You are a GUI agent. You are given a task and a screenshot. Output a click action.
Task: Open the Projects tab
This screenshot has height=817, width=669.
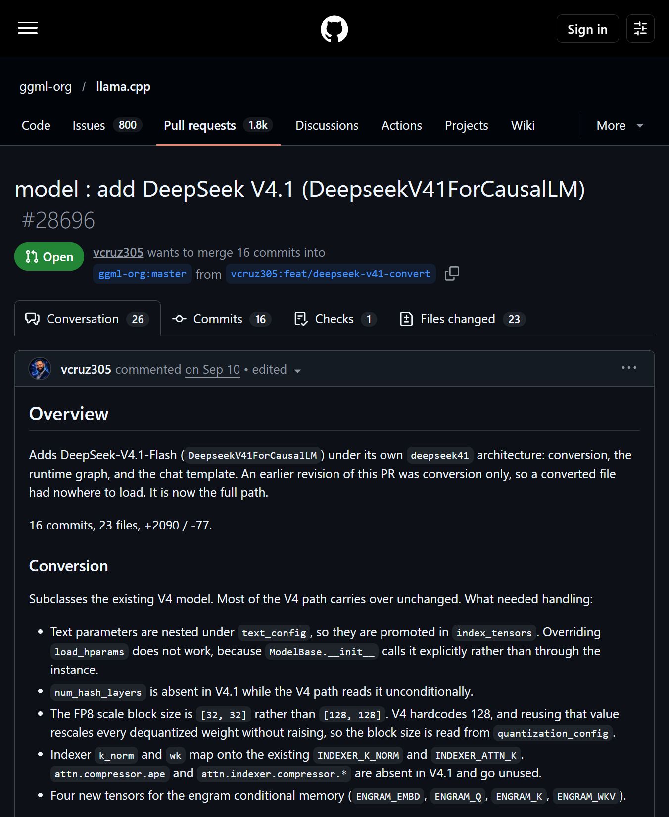click(467, 126)
